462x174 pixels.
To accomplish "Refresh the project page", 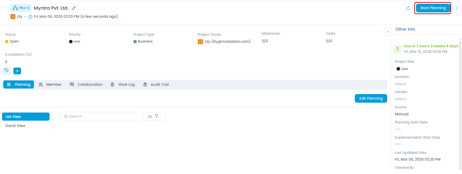I will (408, 8).
